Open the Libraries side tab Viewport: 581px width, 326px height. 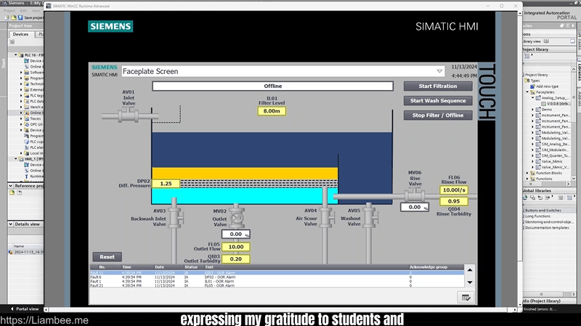tap(579, 73)
